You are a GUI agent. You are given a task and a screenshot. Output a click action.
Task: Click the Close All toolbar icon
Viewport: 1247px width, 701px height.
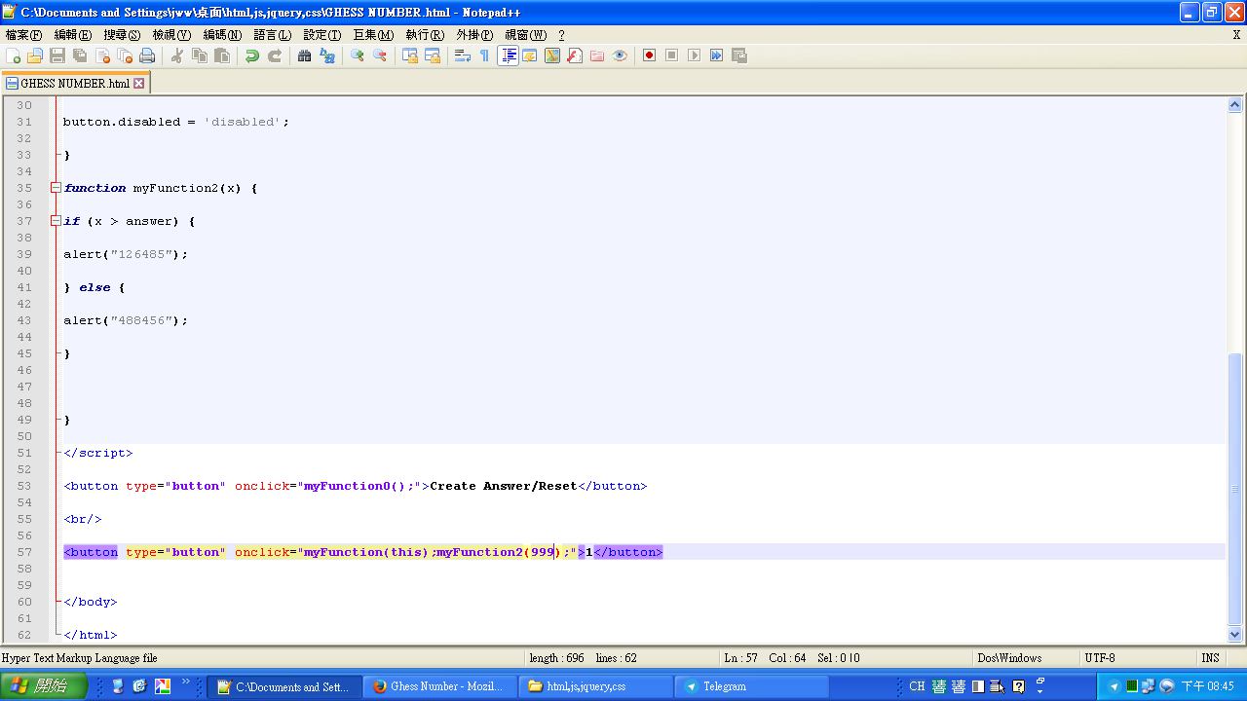125,55
